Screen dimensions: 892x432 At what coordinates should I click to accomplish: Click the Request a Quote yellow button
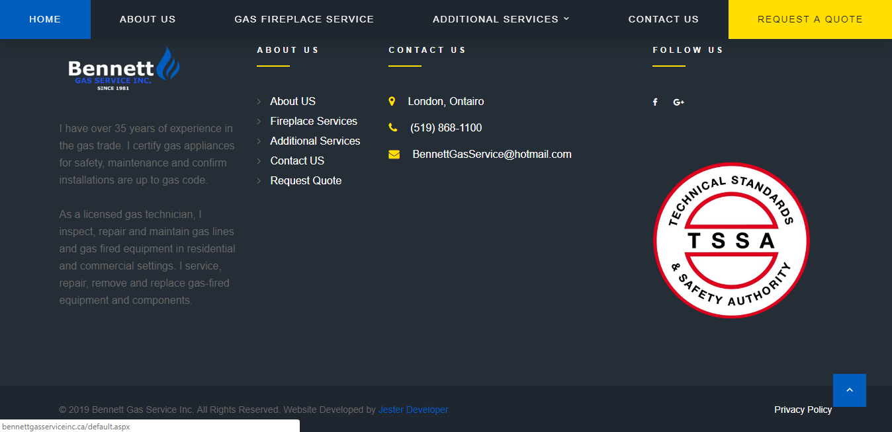[810, 19]
